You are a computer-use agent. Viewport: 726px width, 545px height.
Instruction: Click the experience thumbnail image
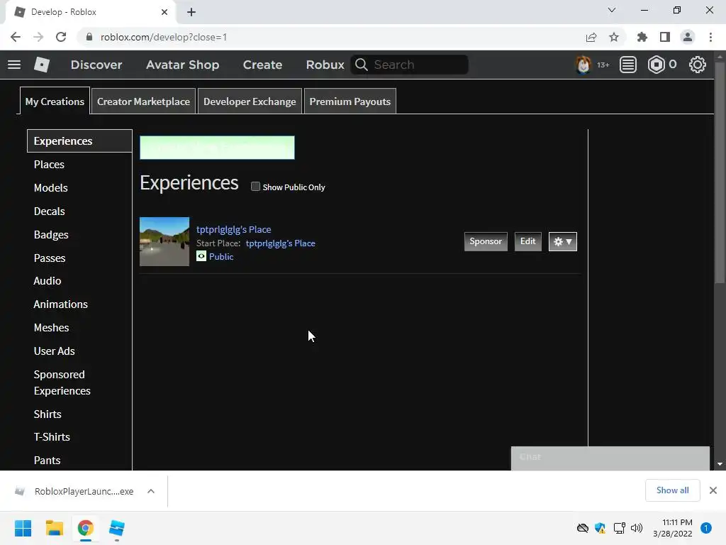click(x=164, y=241)
